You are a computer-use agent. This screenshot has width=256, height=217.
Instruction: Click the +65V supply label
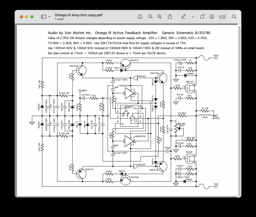[x=215, y=56]
